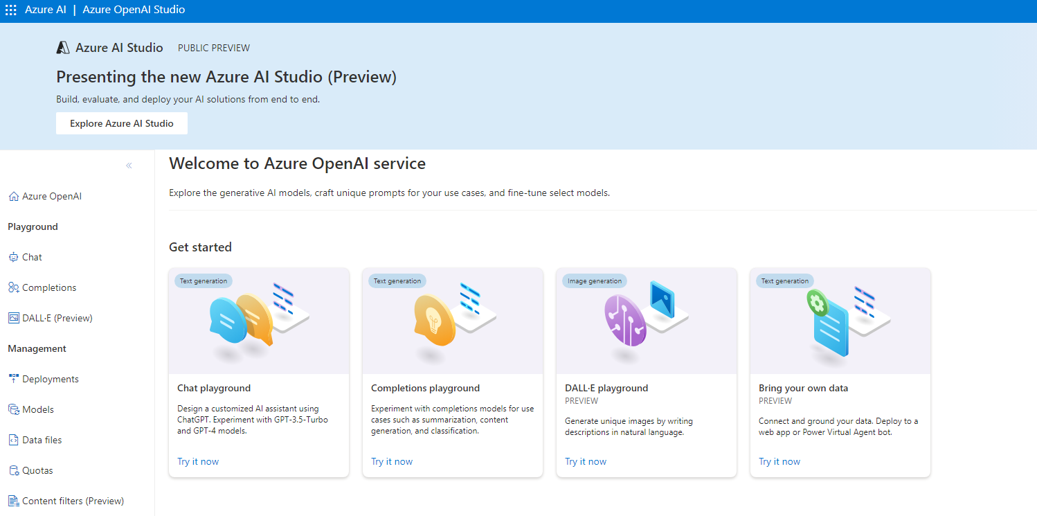Click the Get started heading
Viewport: 1037px width, 516px height.
point(200,247)
